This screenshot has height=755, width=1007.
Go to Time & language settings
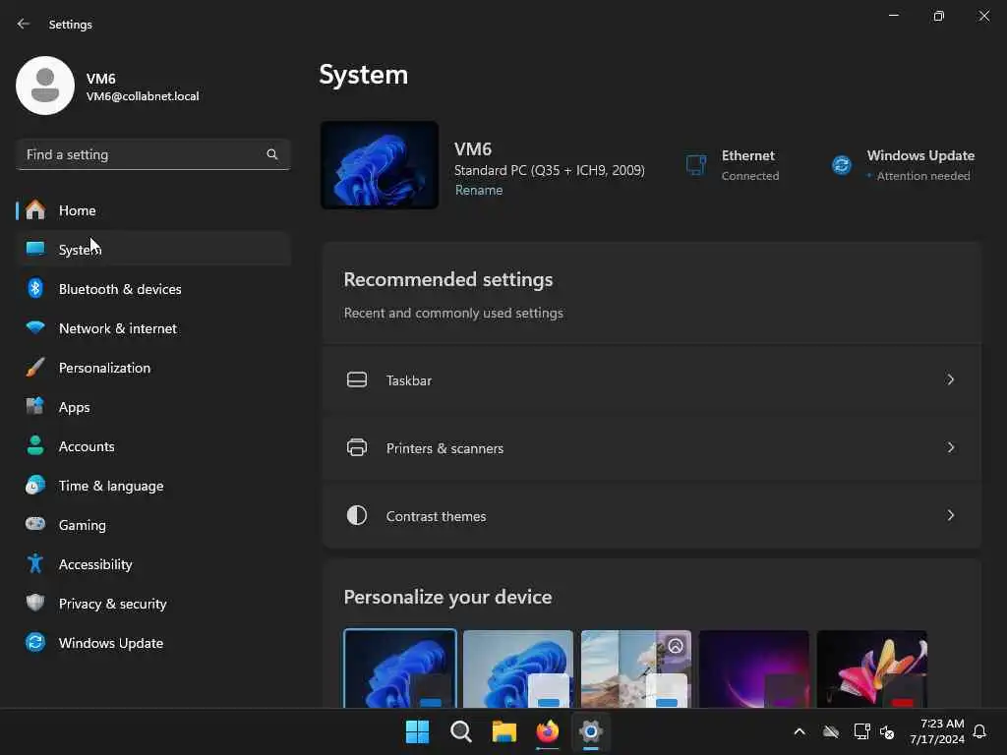tap(153, 485)
